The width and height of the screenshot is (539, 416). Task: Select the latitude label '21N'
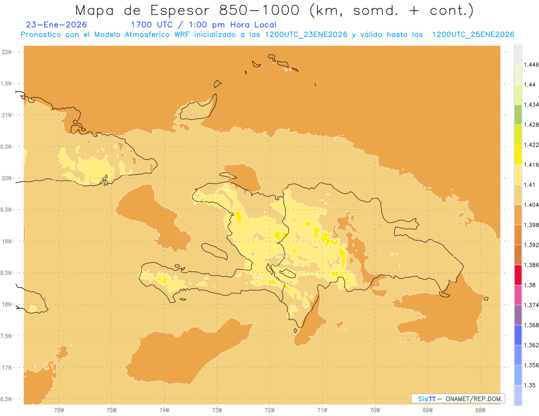click(x=7, y=115)
